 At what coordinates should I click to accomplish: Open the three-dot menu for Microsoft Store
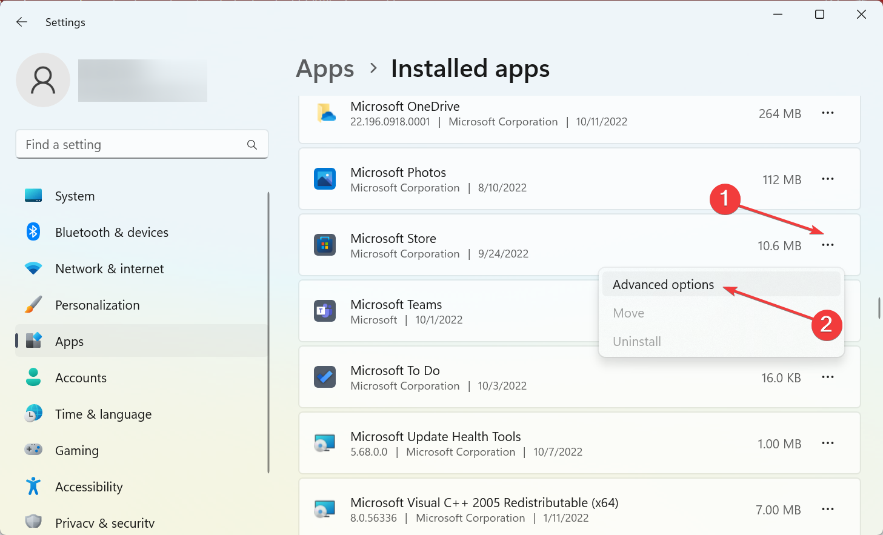click(828, 245)
